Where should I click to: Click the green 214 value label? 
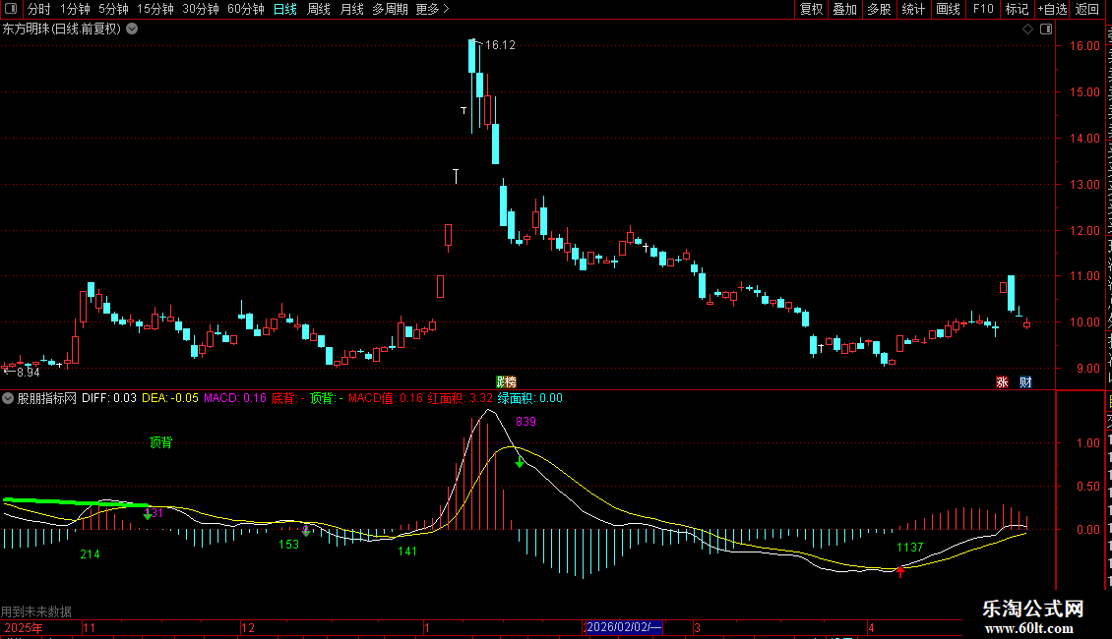pos(91,554)
